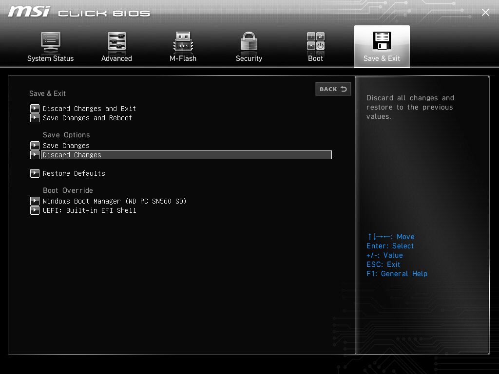This screenshot has height=374, width=499.
Task: Launch UEFI: Built-in EFI Shell entry
Action: pos(90,210)
